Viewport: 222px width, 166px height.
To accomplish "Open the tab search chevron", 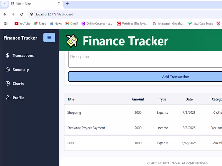I will (x=4, y=4).
